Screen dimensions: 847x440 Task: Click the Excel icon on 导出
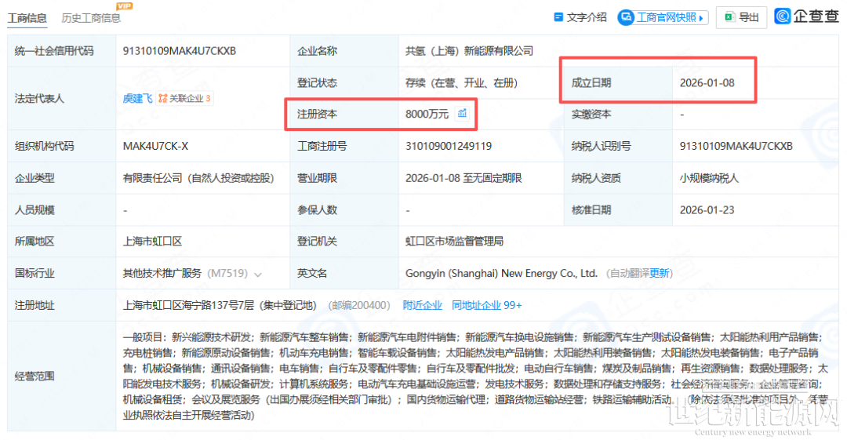click(729, 17)
